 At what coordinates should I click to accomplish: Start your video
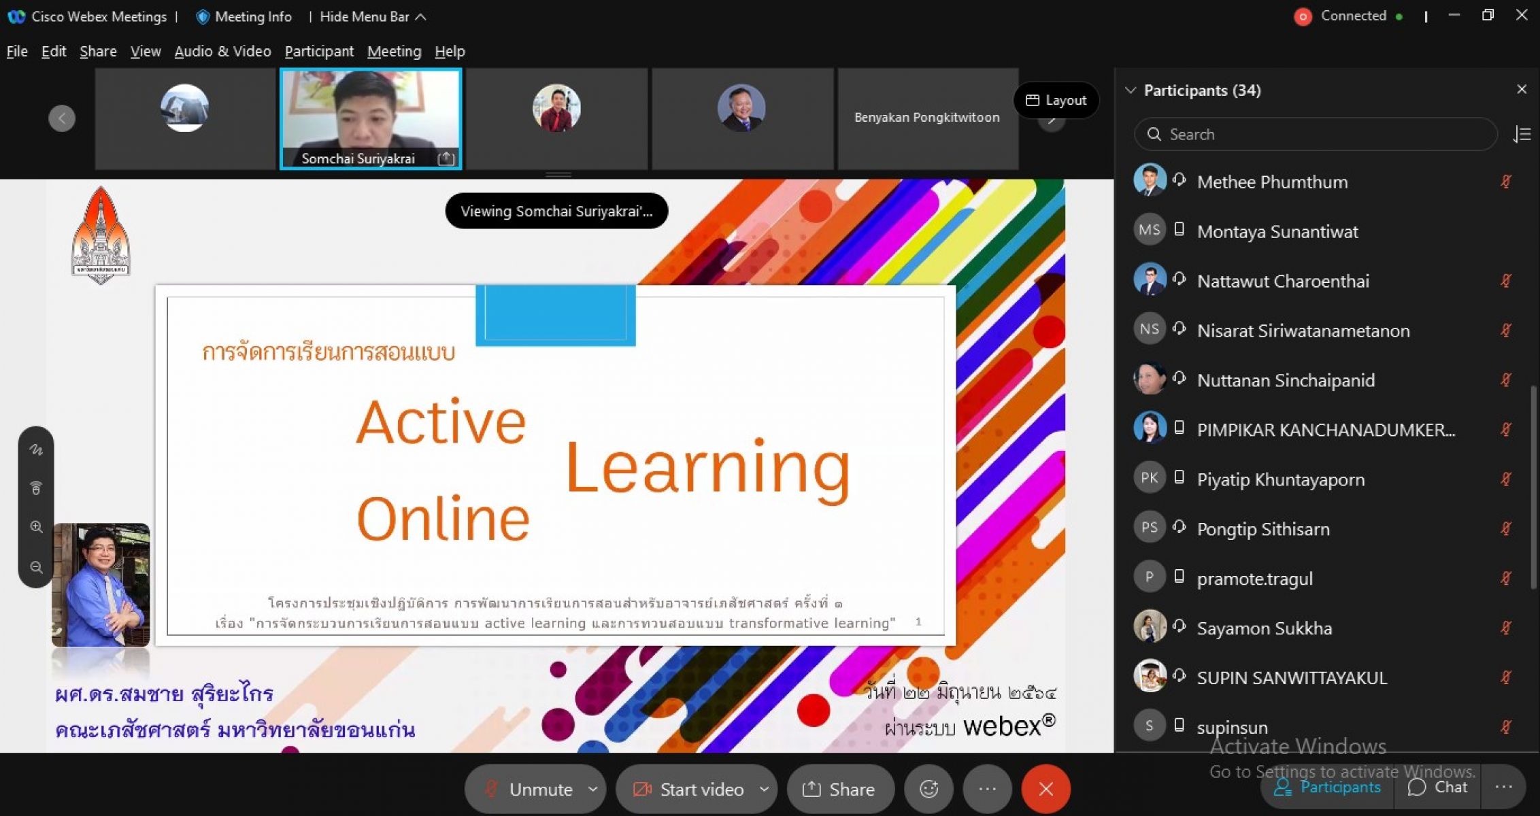point(687,789)
